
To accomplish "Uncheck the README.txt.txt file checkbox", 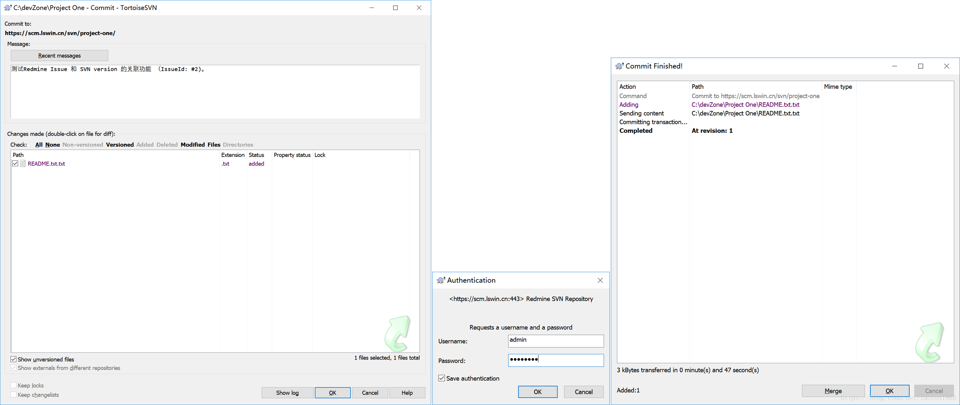I will coord(15,163).
